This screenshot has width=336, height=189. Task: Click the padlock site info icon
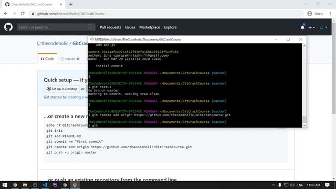pyautogui.click(x=33, y=14)
